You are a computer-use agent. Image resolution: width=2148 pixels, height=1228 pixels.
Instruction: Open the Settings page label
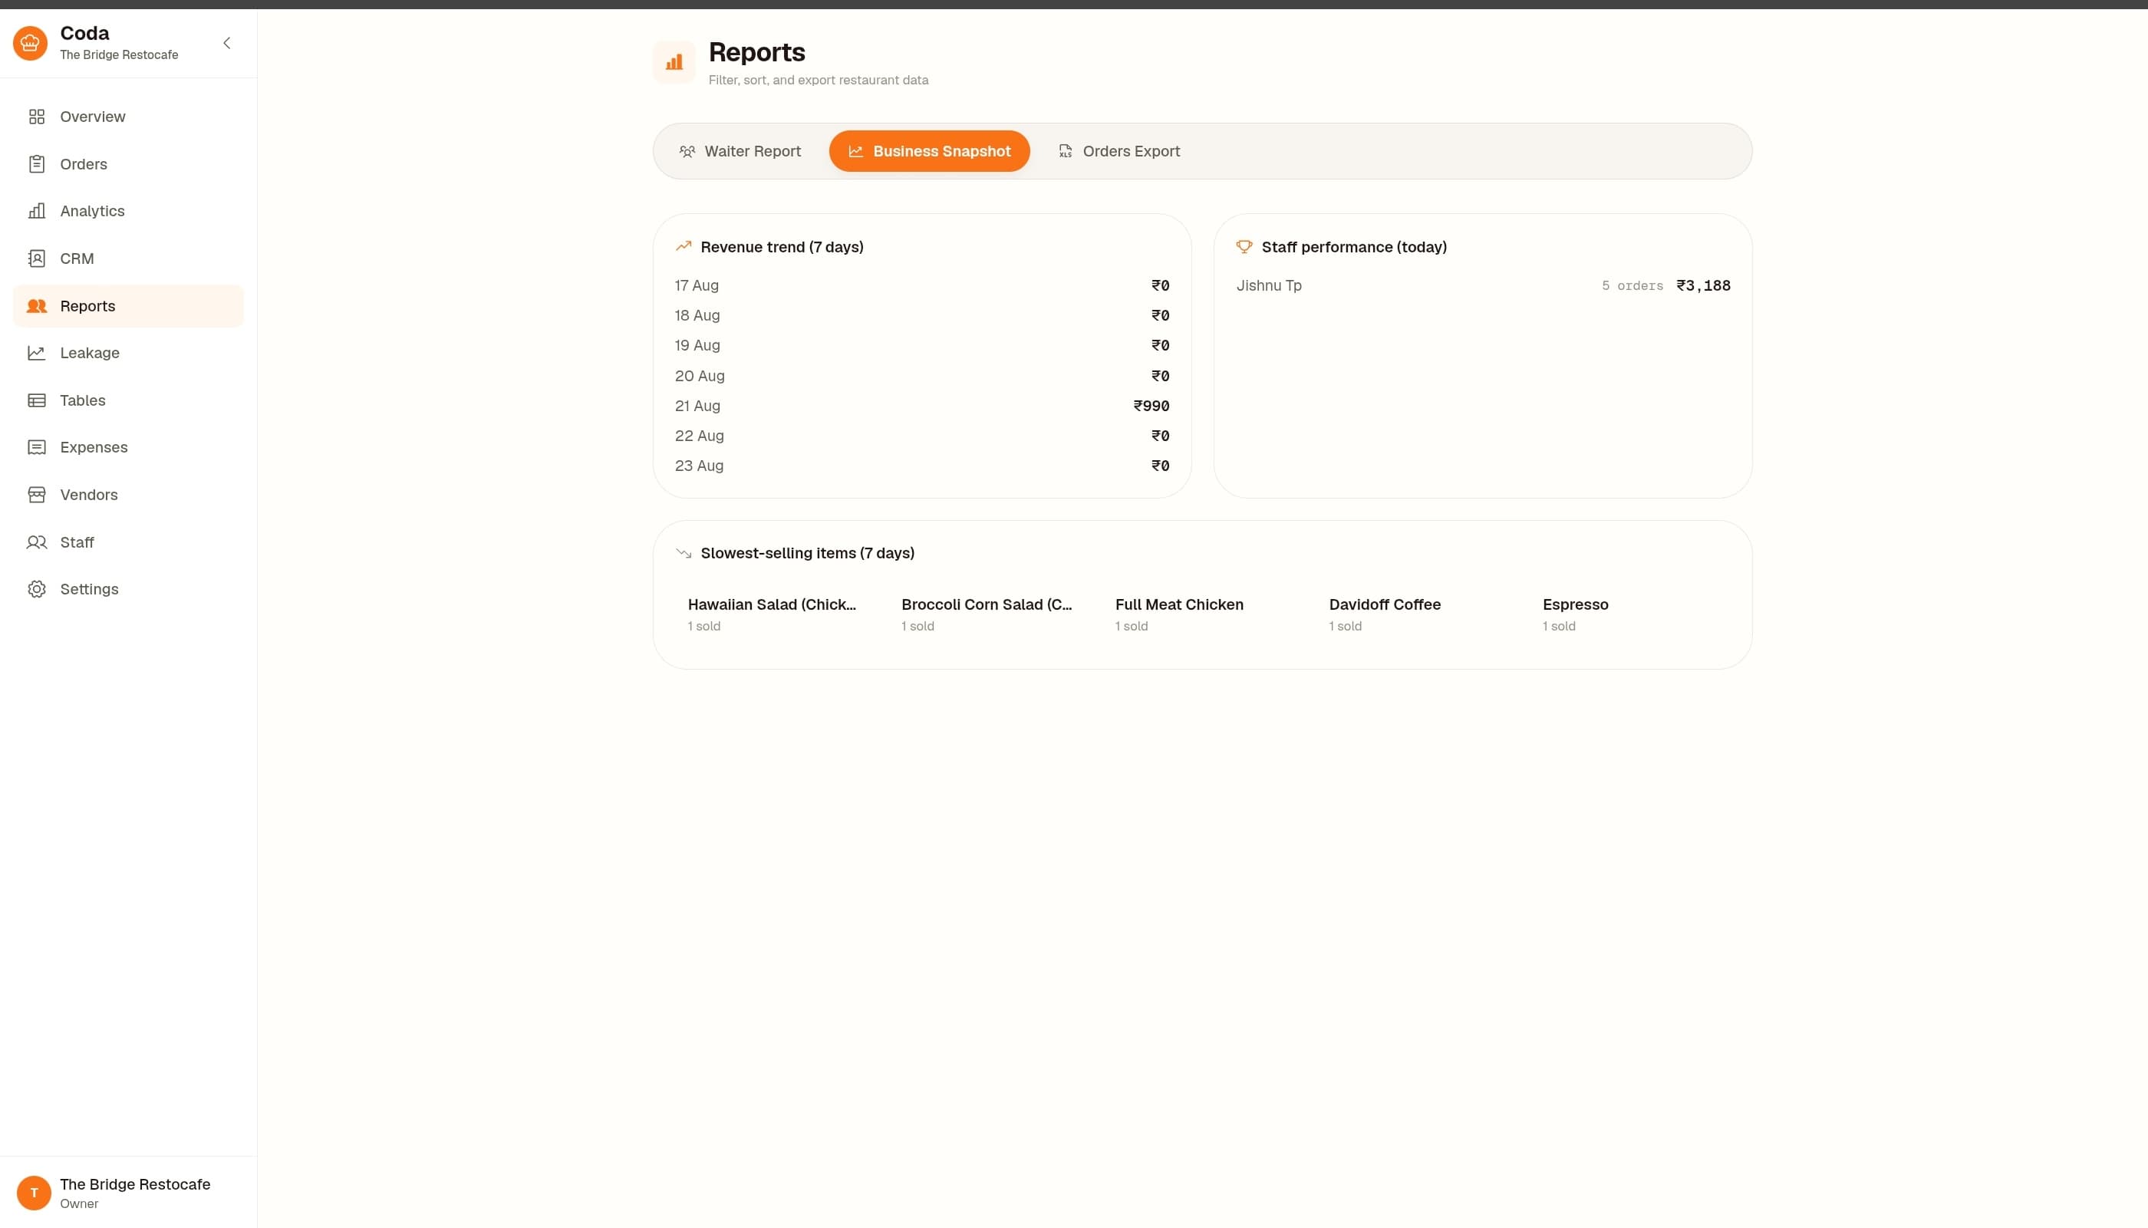click(x=88, y=590)
